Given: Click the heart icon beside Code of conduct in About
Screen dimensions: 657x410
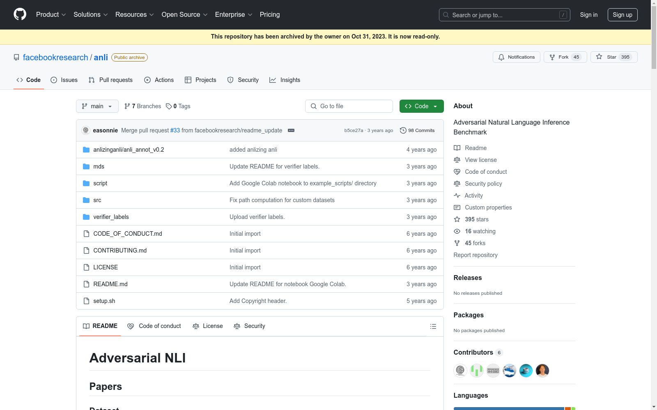Looking at the screenshot, I should [x=457, y=172].
